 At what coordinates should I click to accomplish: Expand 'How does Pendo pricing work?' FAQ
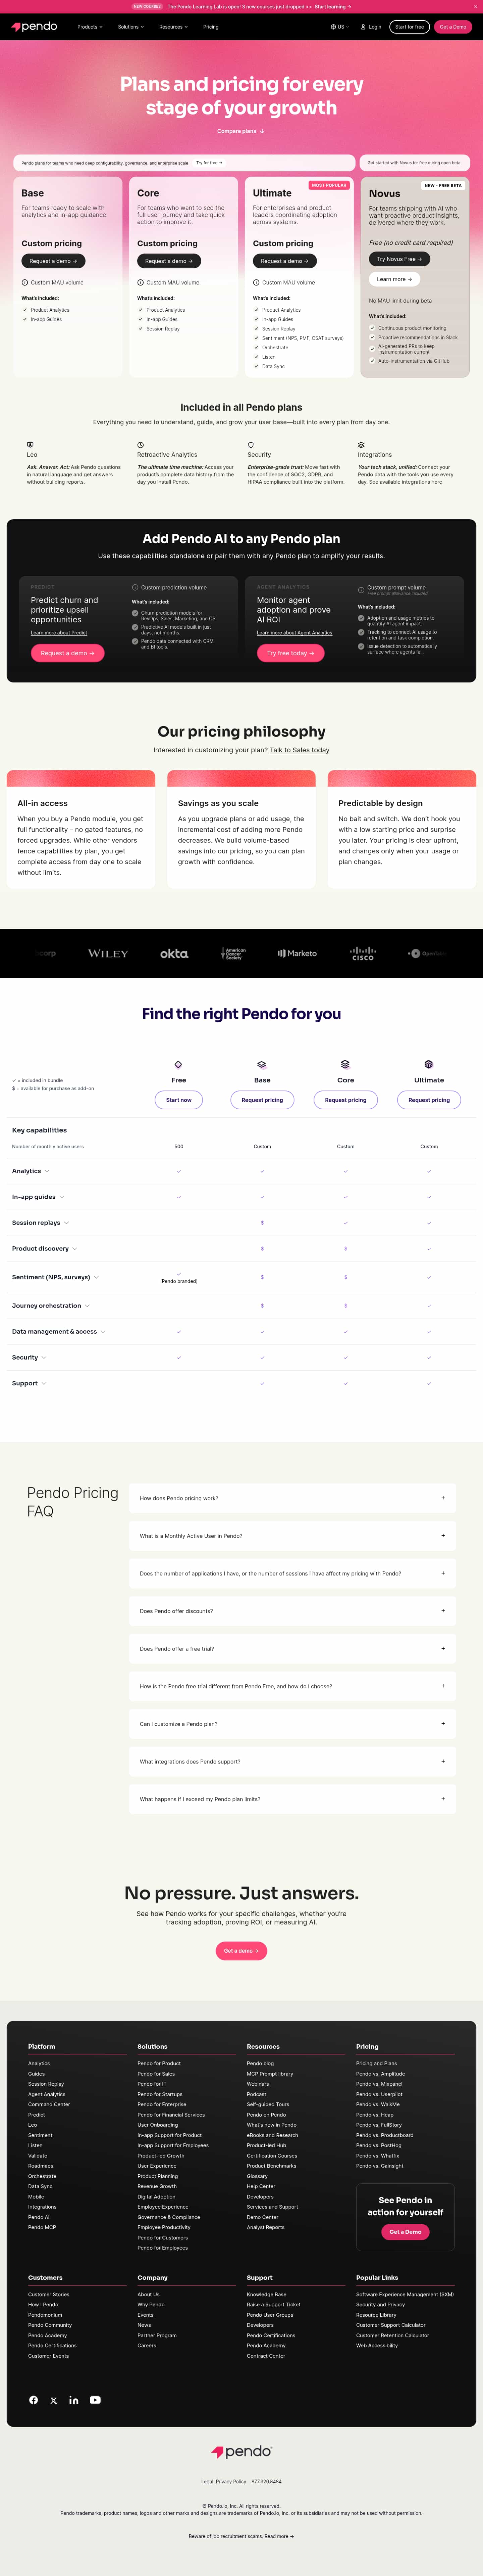click(x=292, y=1498)
